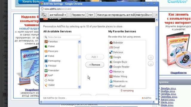This screenshot has width=191, height=107.
Task: Click the AddThis logo link at bottom
Action: click(147, 98)
